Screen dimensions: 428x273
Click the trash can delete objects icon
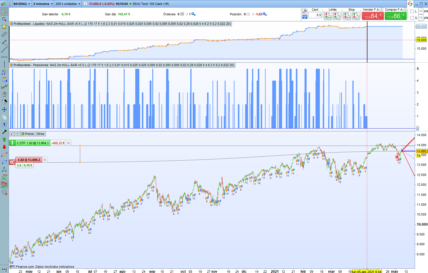[x=4, y=94]
